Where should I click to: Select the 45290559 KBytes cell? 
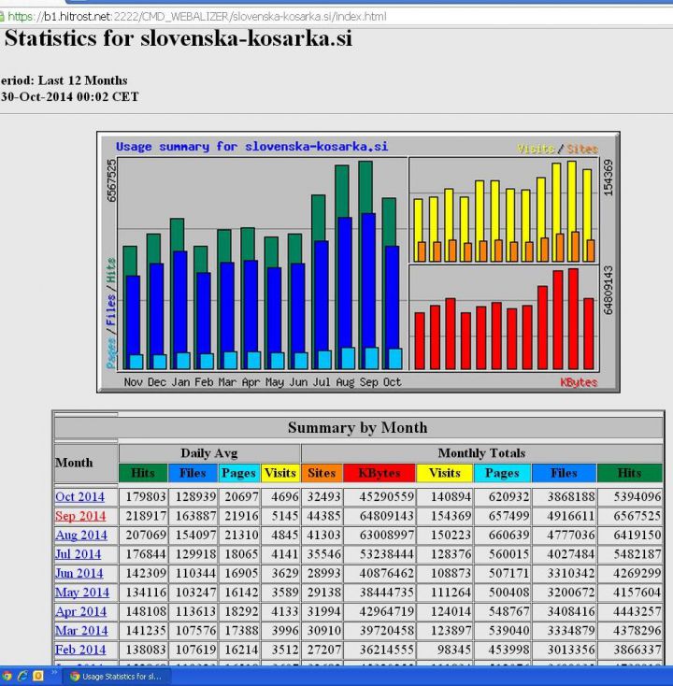pos(379,496)
